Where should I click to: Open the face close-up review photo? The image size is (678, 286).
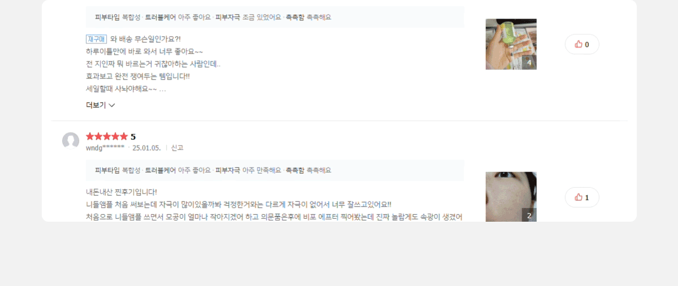tap(511, 196)
